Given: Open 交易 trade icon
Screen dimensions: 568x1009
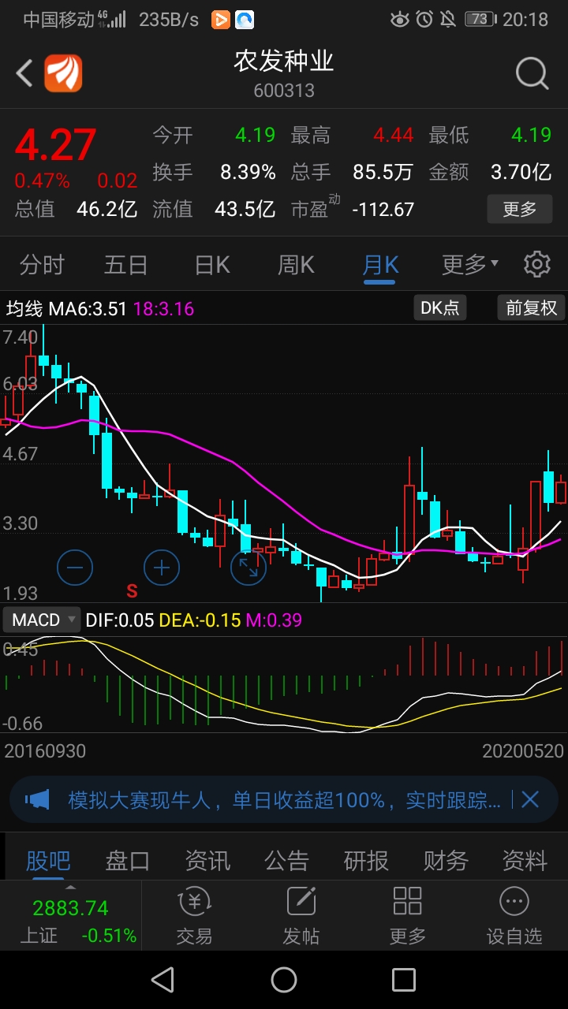Looking at the screenshot, I should [x=193, y=915].
